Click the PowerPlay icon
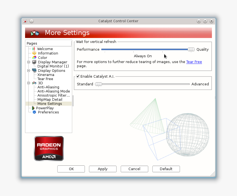Image resolution: width=237 pixels, height=196 pixels. [33, 108]
